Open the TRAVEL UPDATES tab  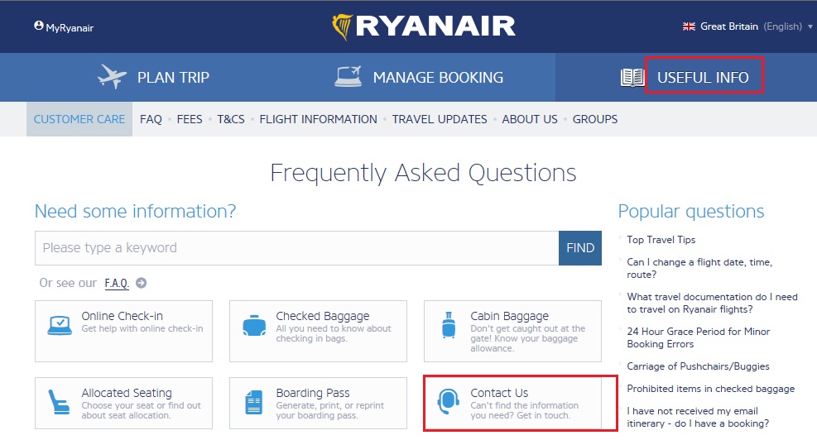click(x=440, y=119)
